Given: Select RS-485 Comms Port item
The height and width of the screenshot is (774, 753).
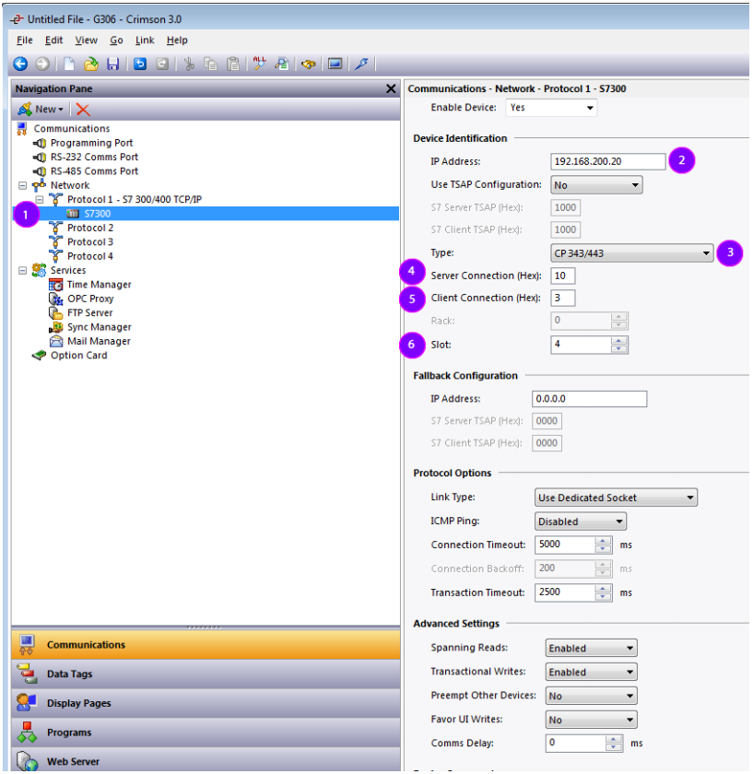Looking at the screenshot, I should (x=94, y=171).
